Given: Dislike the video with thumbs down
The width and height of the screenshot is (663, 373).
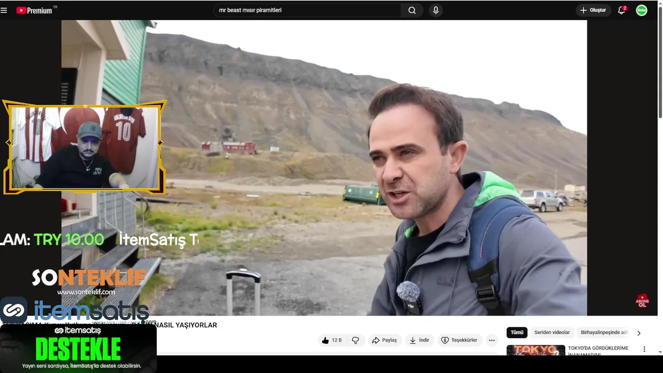Looking at the screenshot, I should (x=355, y=340).
